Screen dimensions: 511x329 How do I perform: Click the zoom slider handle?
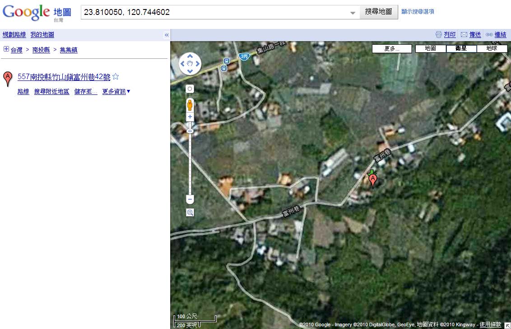coord(190,131)
